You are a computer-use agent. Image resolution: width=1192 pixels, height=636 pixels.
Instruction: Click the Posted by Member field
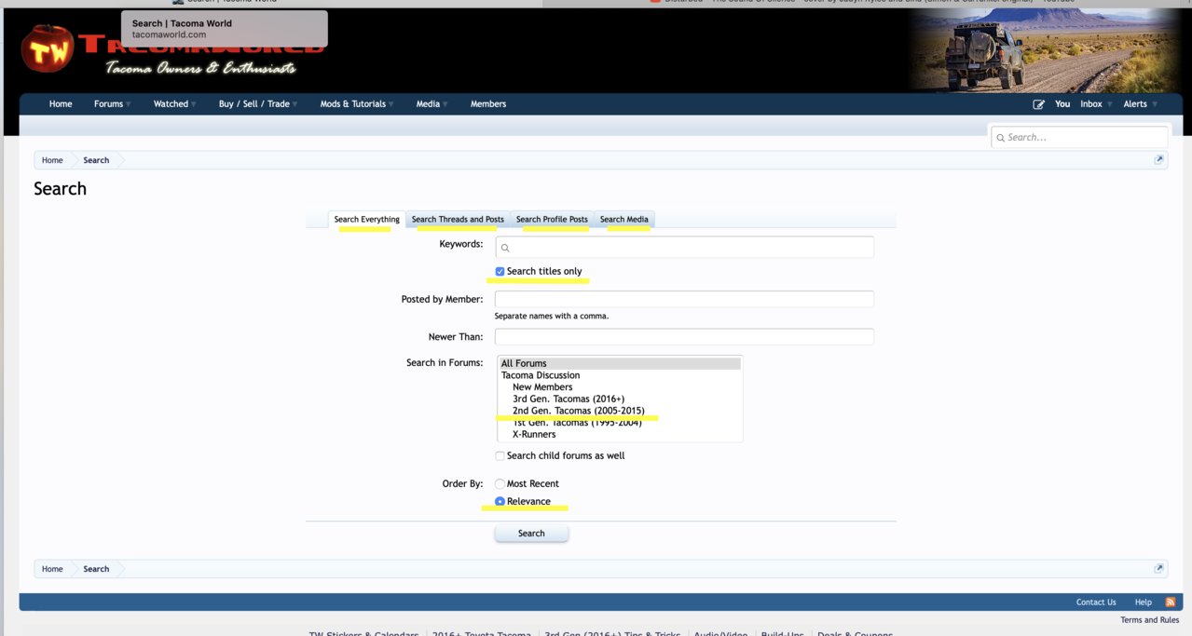(684, 299)
